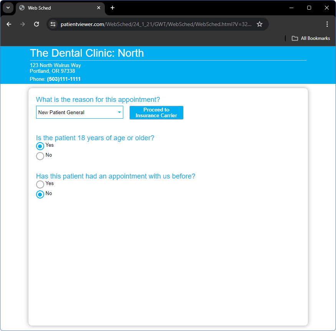The width and height of the screenshot is (336, 331).
Task: Close the Web Sched tab
Action: click(x=99, y=8)
